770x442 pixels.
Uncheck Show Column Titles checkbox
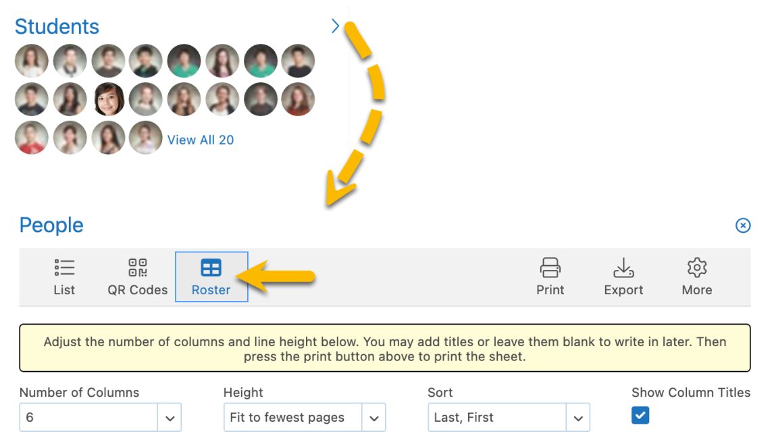tap(640, 416)
